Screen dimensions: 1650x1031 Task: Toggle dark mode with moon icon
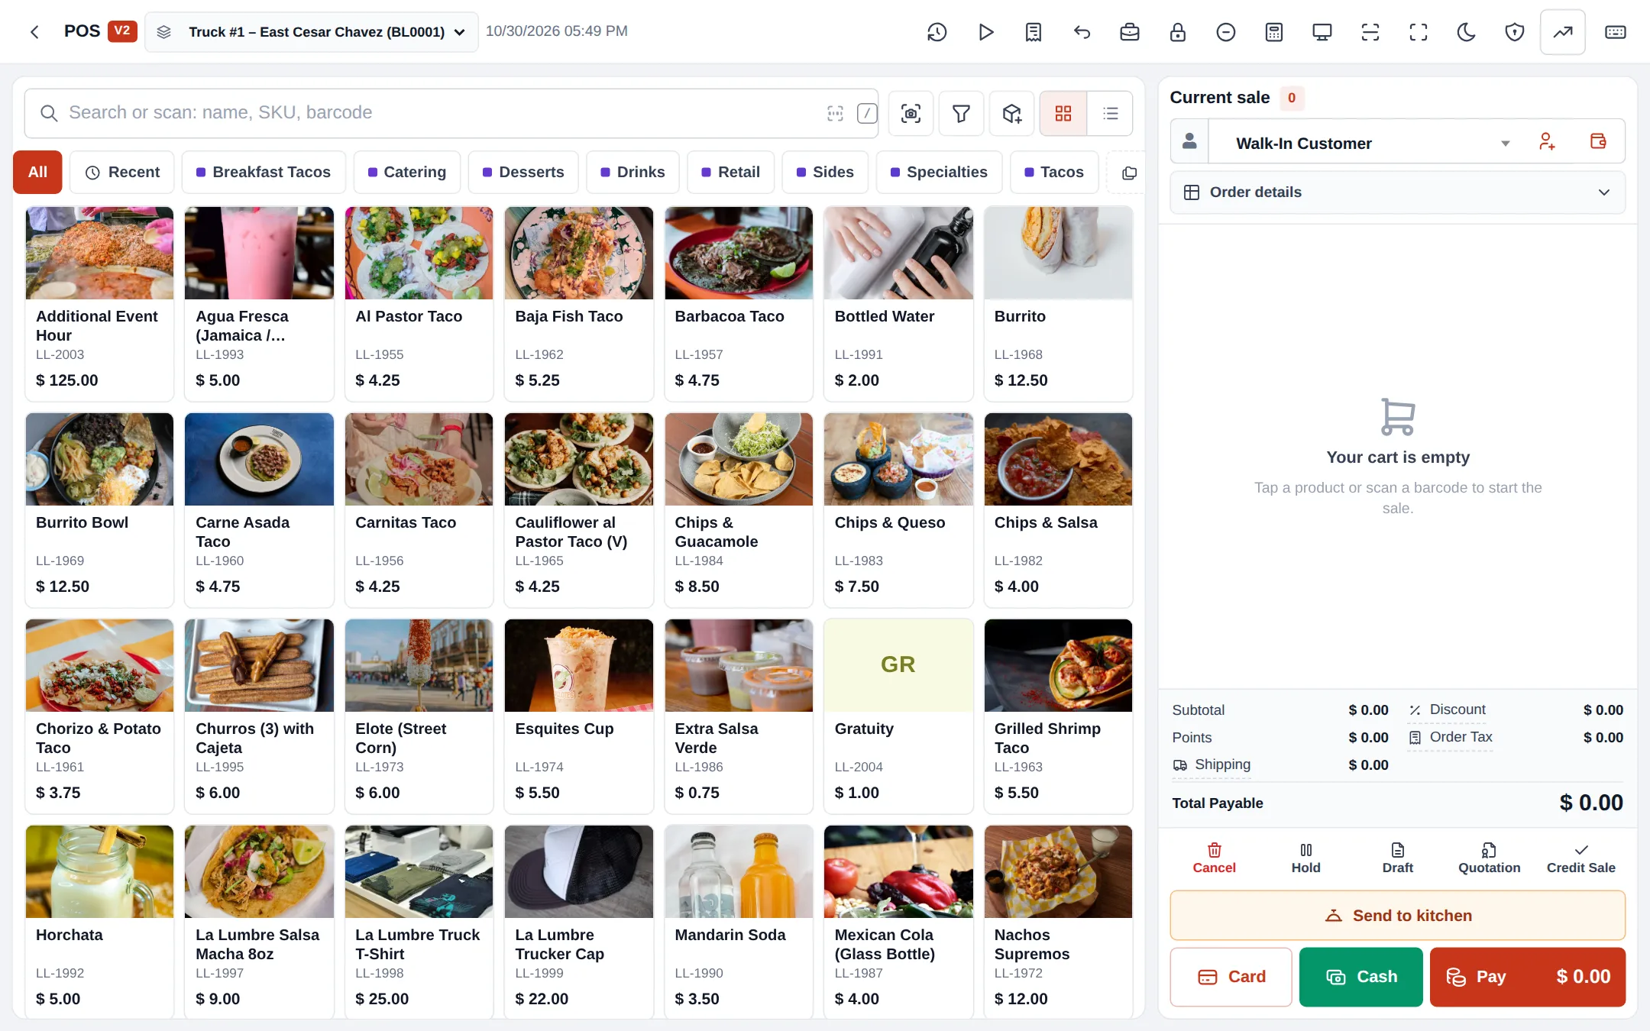[1467, 32]
